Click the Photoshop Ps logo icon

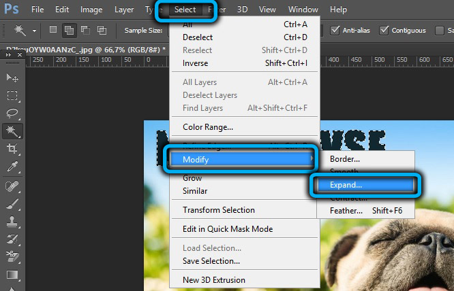click(12, 10)
